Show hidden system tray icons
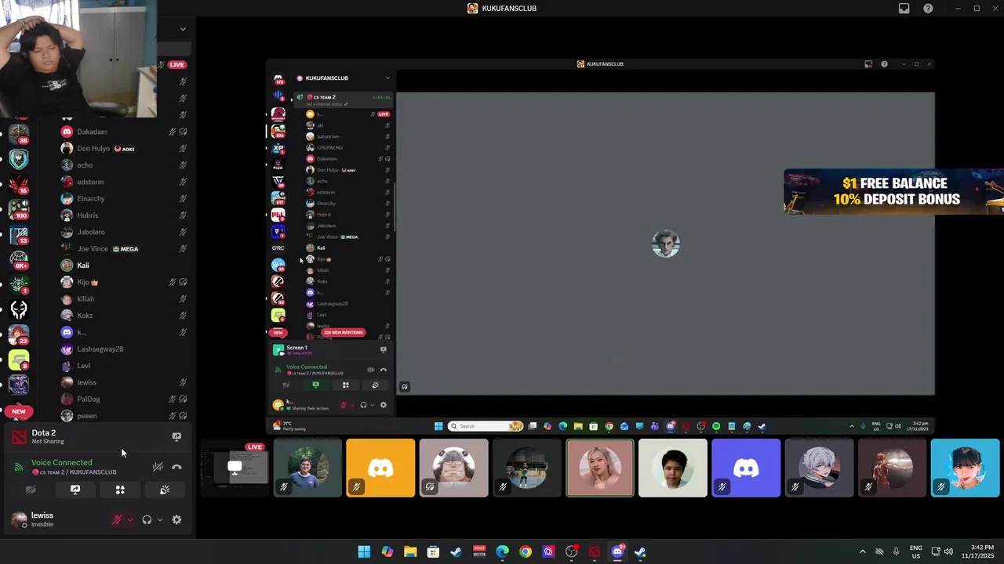The width and height of the screenshot is (1004, 564). pos(862,551)
